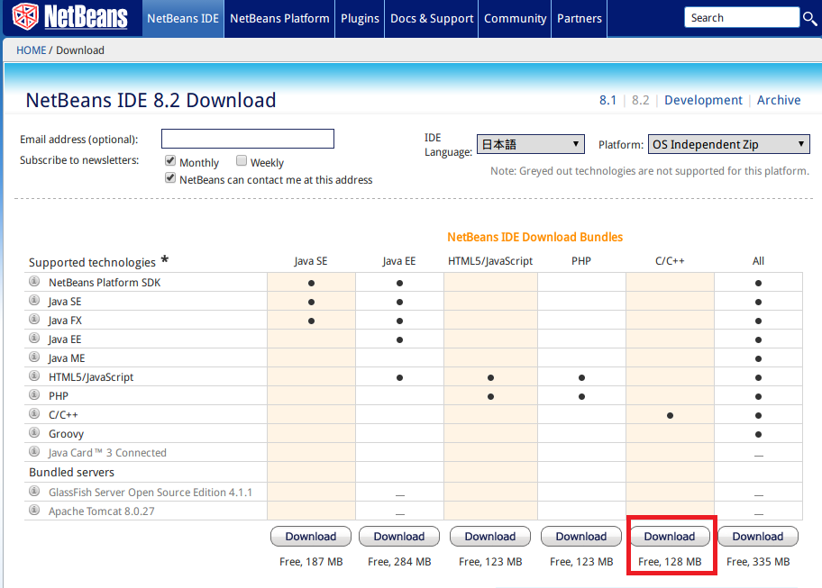Open the Archive versions link

coord(779,100)
